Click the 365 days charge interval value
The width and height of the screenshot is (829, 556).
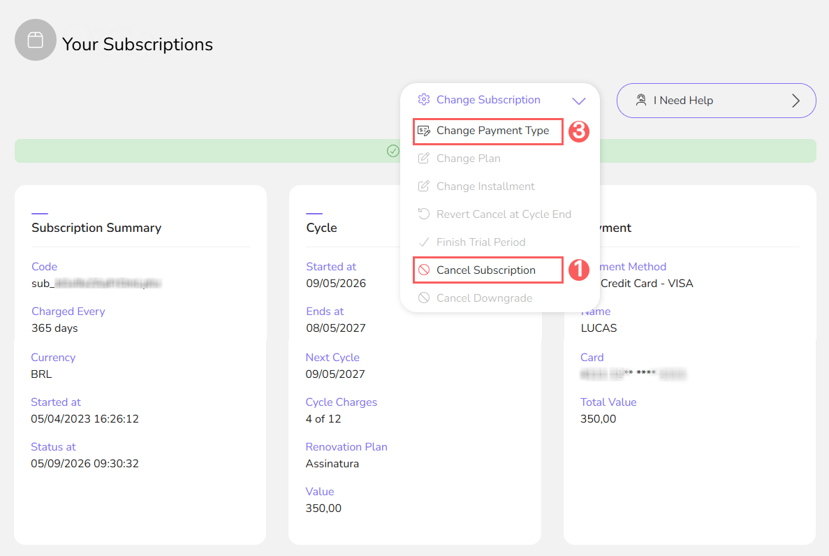coord(54,328)
